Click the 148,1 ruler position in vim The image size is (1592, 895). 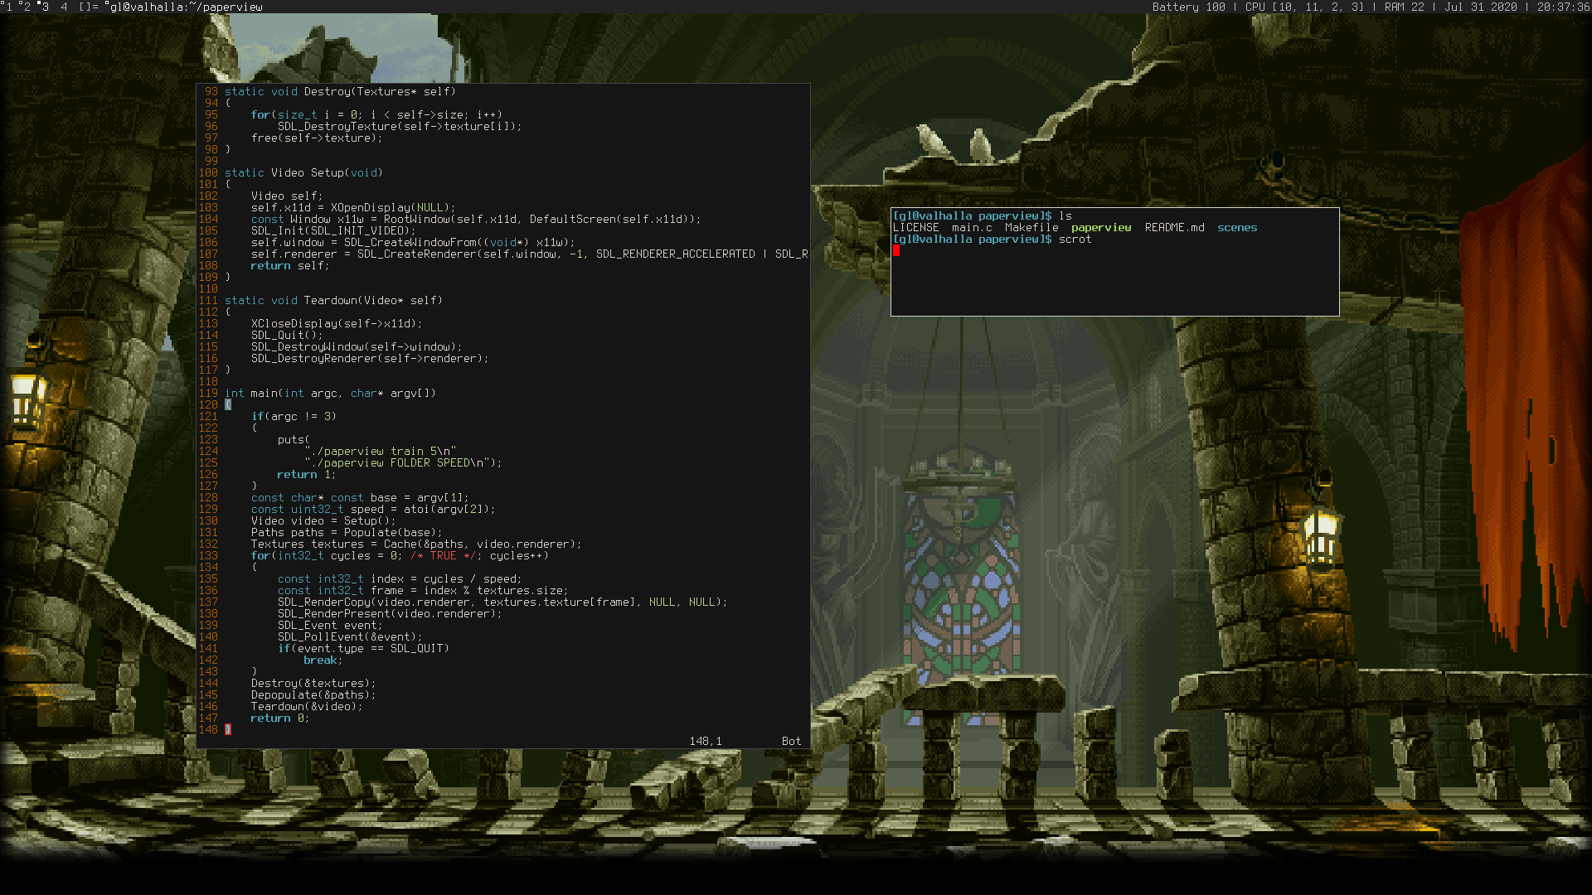[705, 742]
